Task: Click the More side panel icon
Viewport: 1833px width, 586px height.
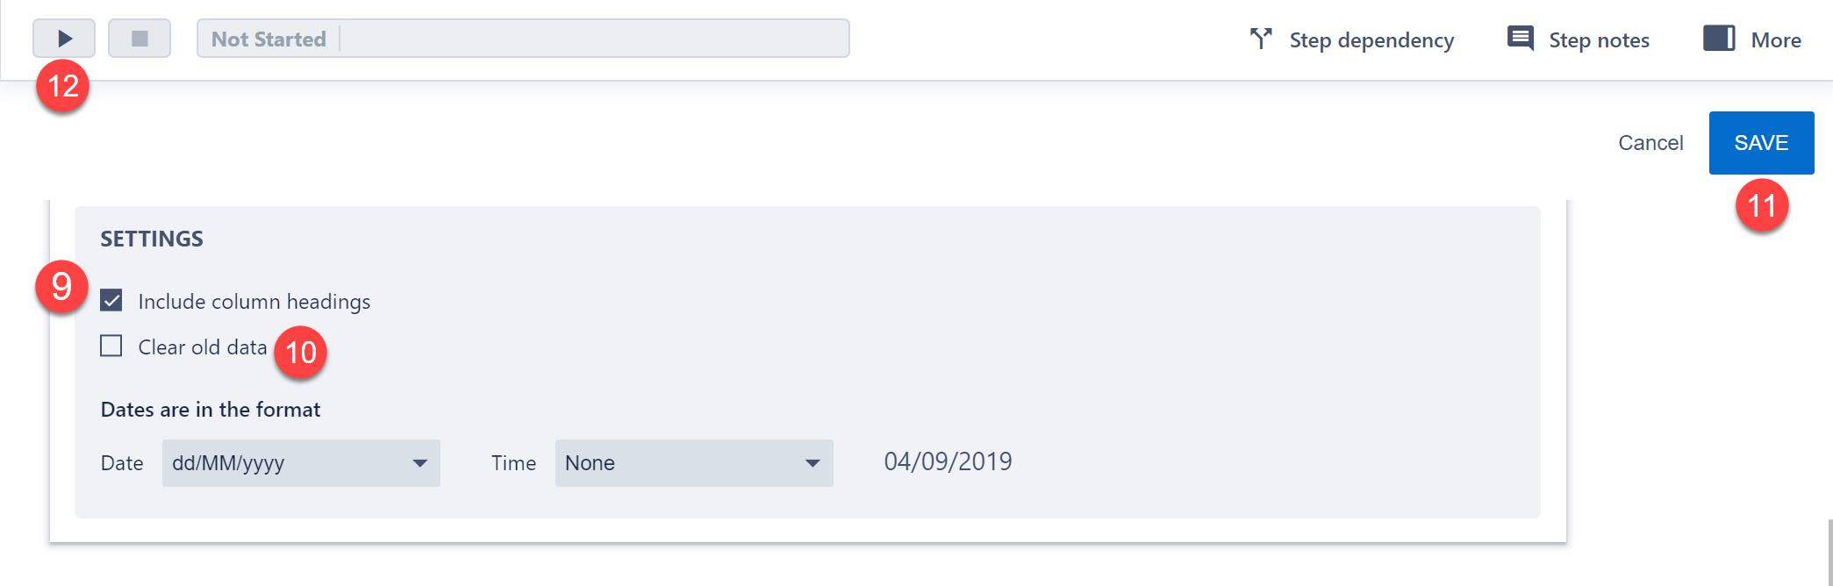Action: pos(1718,39)
